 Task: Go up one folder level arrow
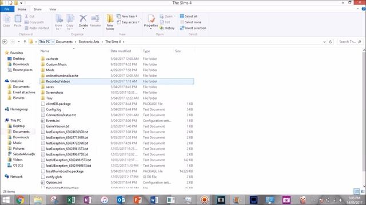coord(25,42)
